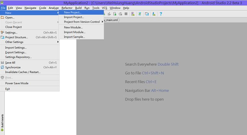Click the Go to File Ctrl+Shift+N hint
Screen dimensions: 247x135
[x=144, y=73]
